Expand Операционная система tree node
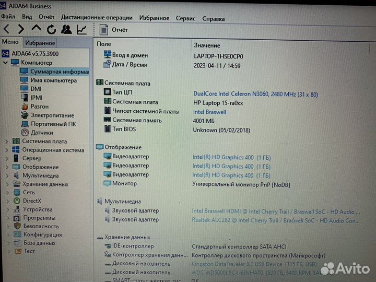Screen dimensions: 376x282 (7, 150)
